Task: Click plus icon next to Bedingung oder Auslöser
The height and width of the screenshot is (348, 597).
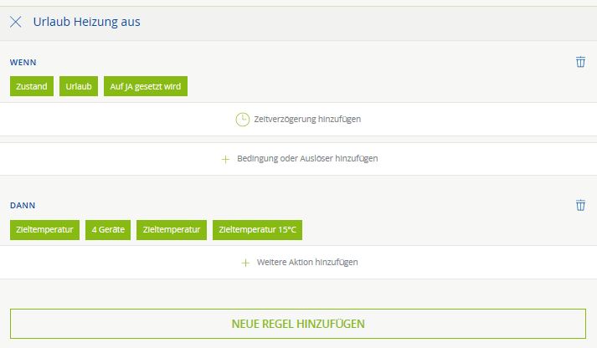Action: [x=225, y=159]
